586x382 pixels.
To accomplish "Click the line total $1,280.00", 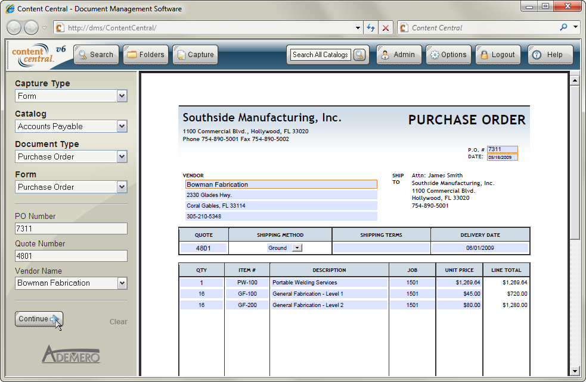I will (x=514, y=305).
